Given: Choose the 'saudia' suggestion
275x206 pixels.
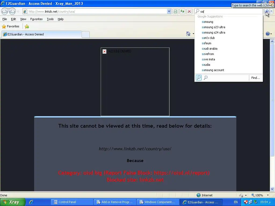Looking at the screenshot, I should click(229, 65).
